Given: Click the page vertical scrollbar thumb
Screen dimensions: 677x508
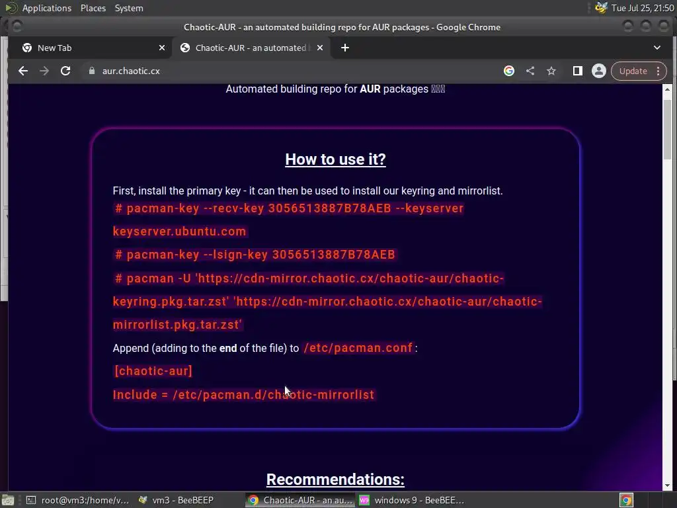Looking at the screenshot, I should 668,129.
